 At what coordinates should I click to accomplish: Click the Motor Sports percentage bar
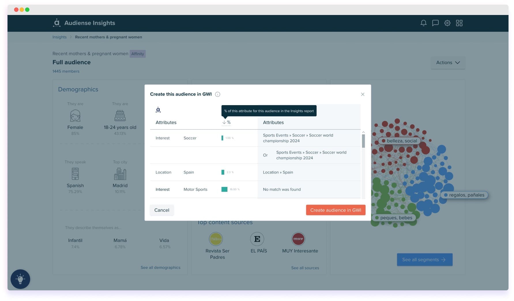pos(224,189)
